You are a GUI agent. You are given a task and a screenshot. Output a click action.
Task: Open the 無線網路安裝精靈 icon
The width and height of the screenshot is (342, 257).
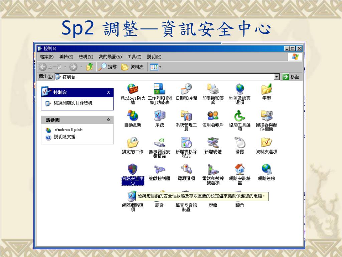(159, 143)
